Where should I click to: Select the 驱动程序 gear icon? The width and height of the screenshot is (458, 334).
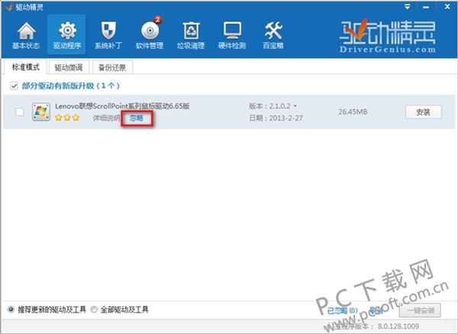(x=67, y=31)
